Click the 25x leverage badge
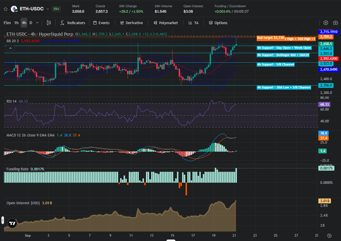Image resolution: width=341 pixels, height=241 pixels. tap(56, 9)
